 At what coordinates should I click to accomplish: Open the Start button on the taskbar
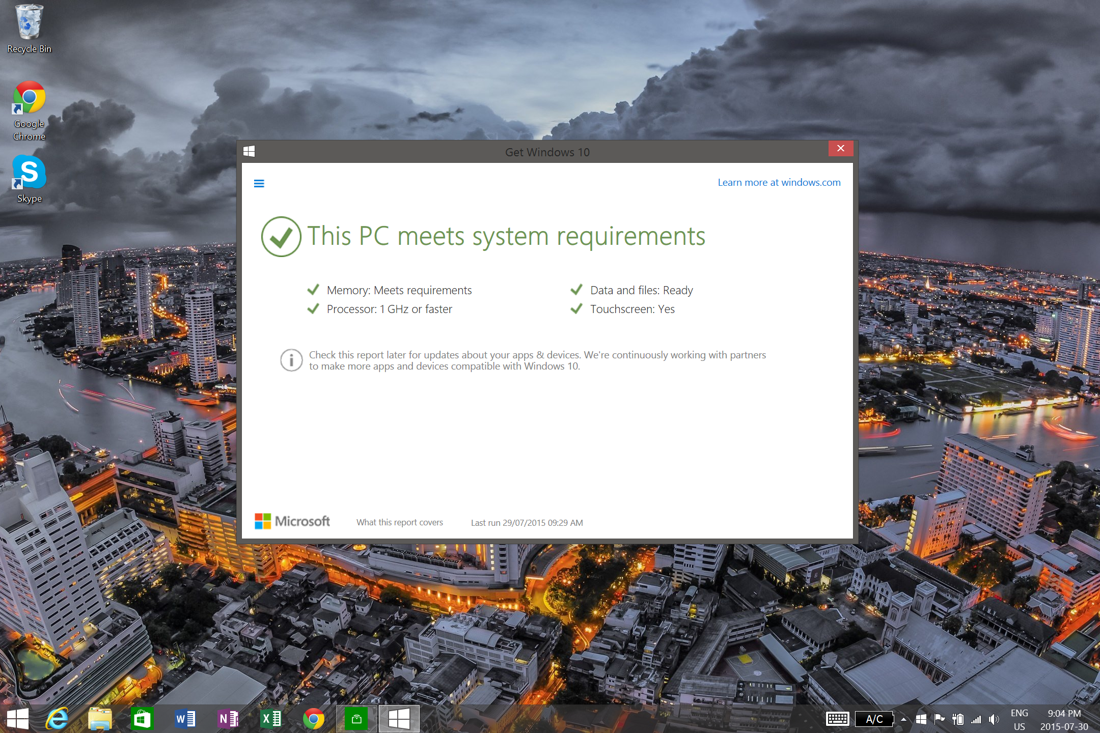(18, 719)
